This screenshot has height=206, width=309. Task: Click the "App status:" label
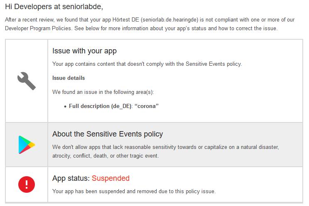click(x=71, y=178)
